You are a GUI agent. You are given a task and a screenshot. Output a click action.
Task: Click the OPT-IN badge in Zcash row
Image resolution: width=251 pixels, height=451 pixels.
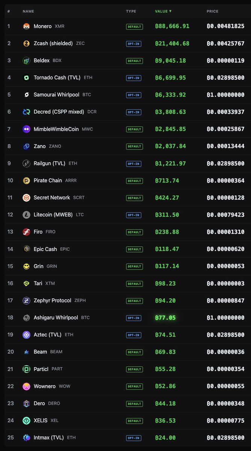134,44
